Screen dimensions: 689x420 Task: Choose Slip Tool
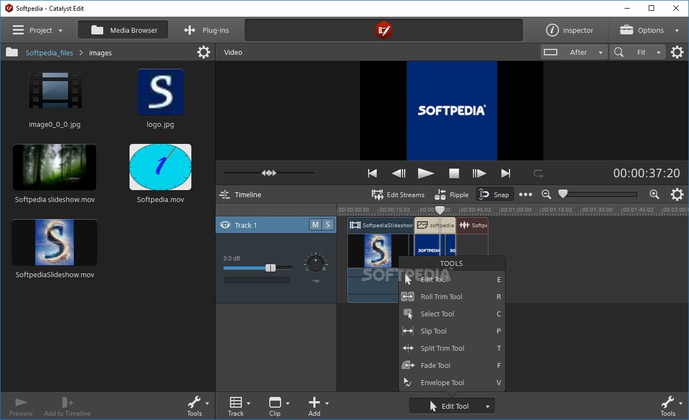[x=452, y=331]
